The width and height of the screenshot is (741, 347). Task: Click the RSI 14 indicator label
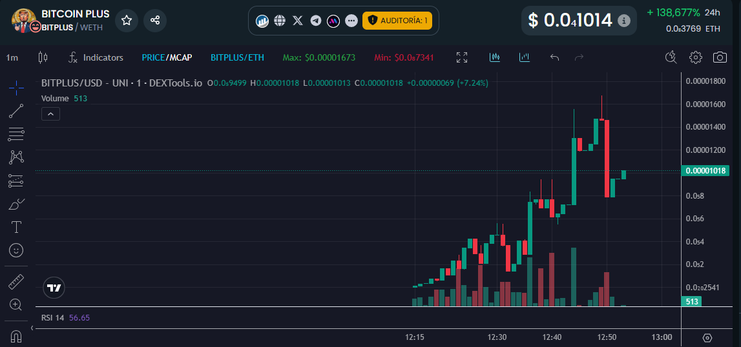pyautogui.click(x=52, y=318)
